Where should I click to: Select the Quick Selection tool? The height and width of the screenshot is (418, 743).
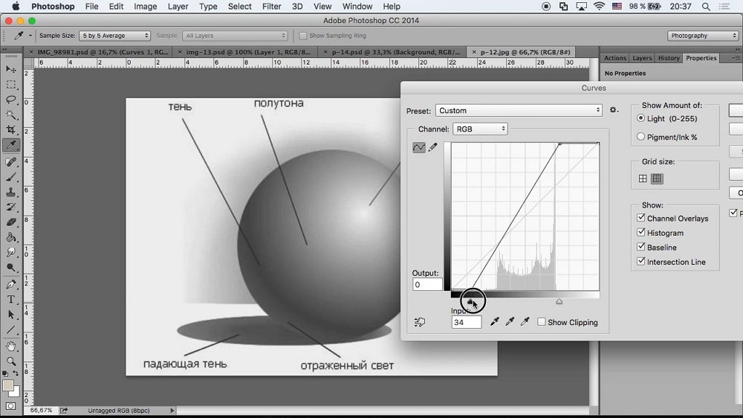click(x=11, y=115)
